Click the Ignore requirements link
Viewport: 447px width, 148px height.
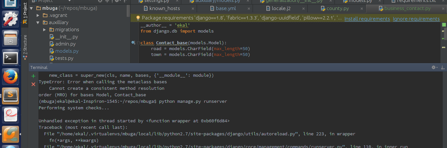tap(416, 19)
